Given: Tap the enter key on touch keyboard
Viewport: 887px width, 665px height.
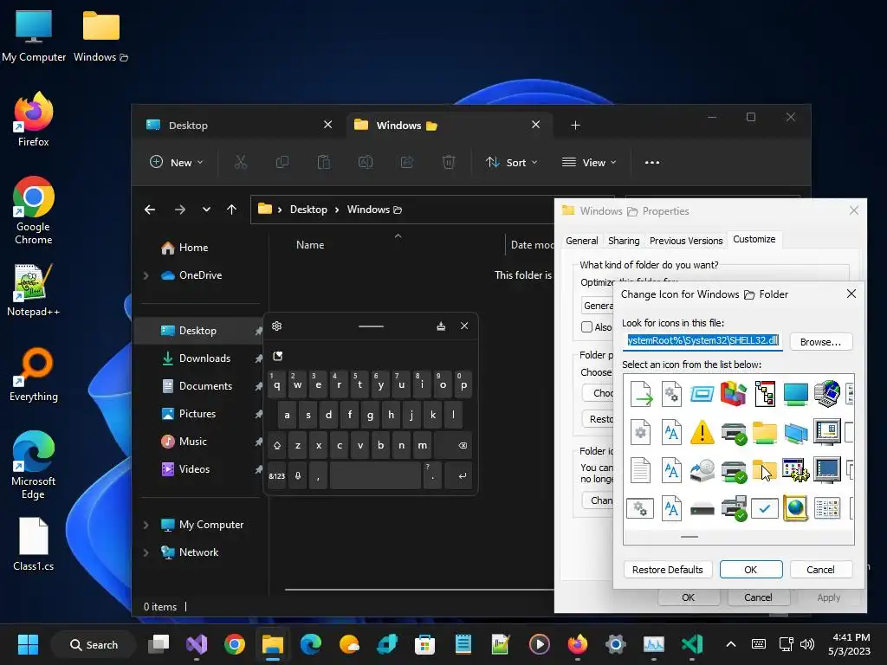Looking at the screenshot, I should tap(463, 475).
